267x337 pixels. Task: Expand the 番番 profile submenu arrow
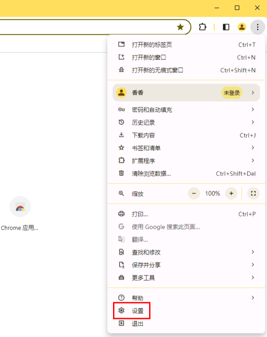pos(253,93)
